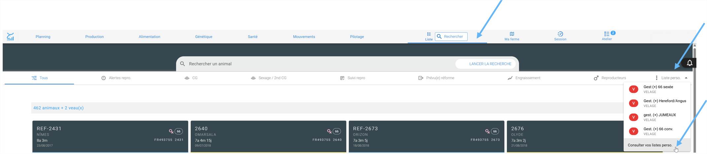Click the Liste perso. three-dot icon
The image size is (707, 154).
point(656,78)
